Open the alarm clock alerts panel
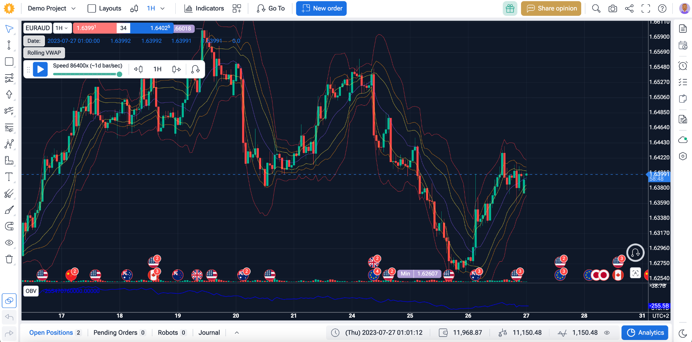The image size is (692, 342). point(683,65)
